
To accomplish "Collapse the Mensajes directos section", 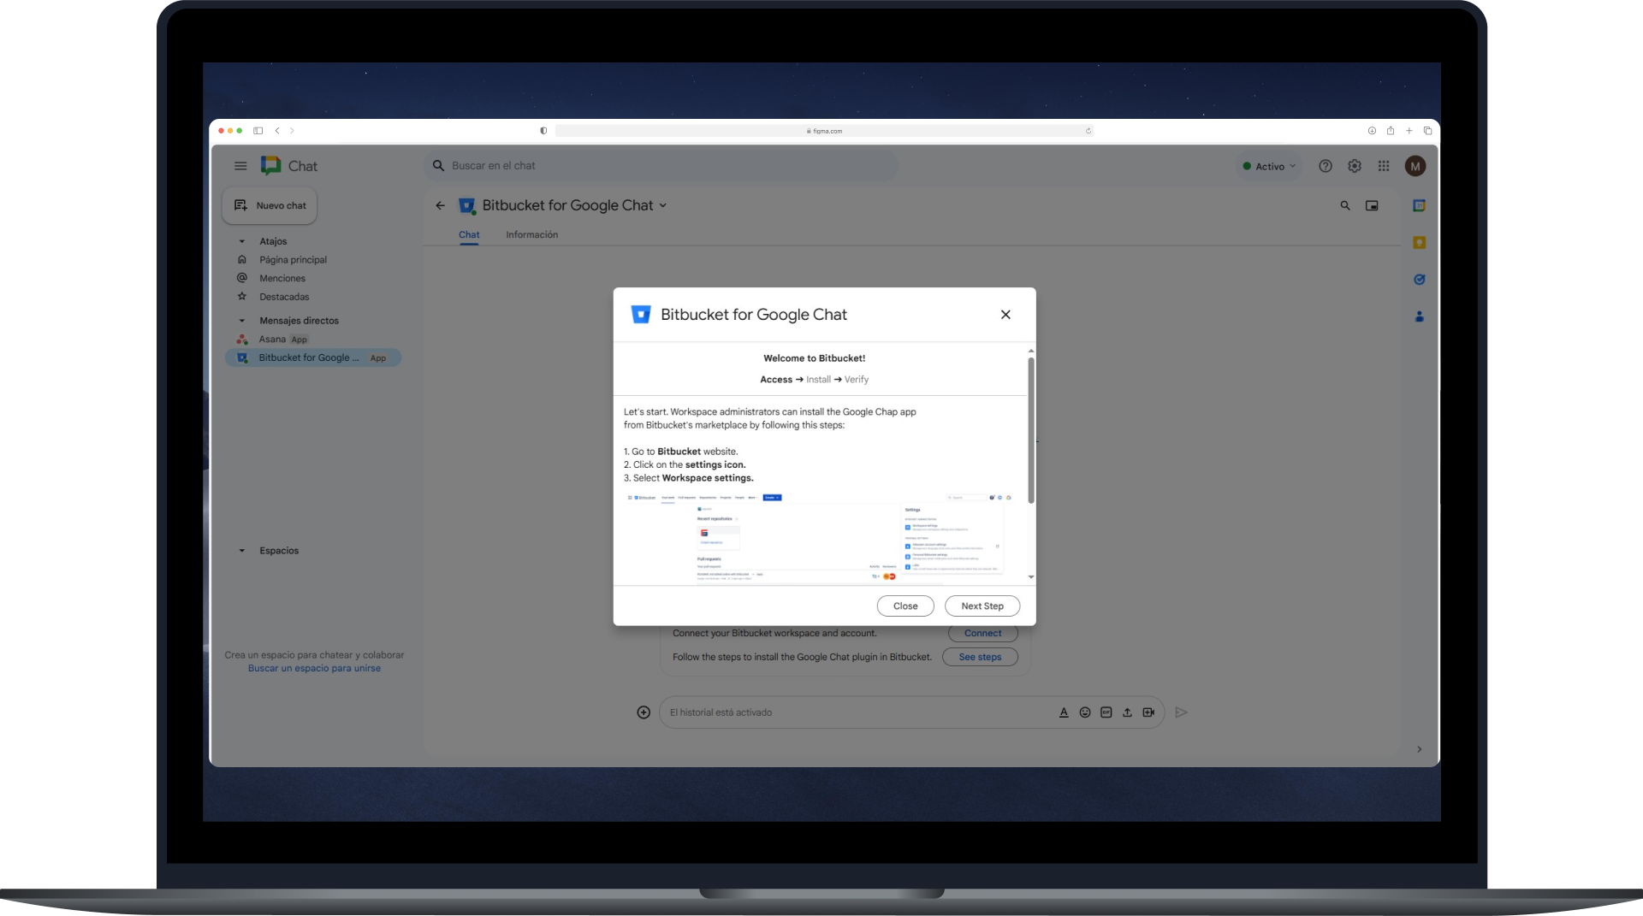I will pyautogui.click(x=242, y=321).
